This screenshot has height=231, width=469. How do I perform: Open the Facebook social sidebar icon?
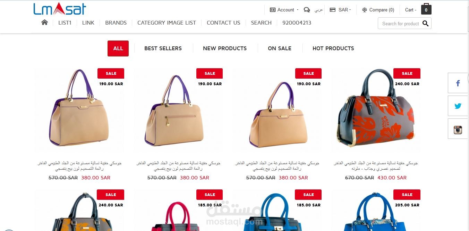tap(458, 83)
